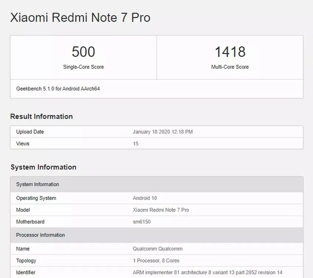
Task: Select the Upload Date row label
Action: [x=30, y=132]
